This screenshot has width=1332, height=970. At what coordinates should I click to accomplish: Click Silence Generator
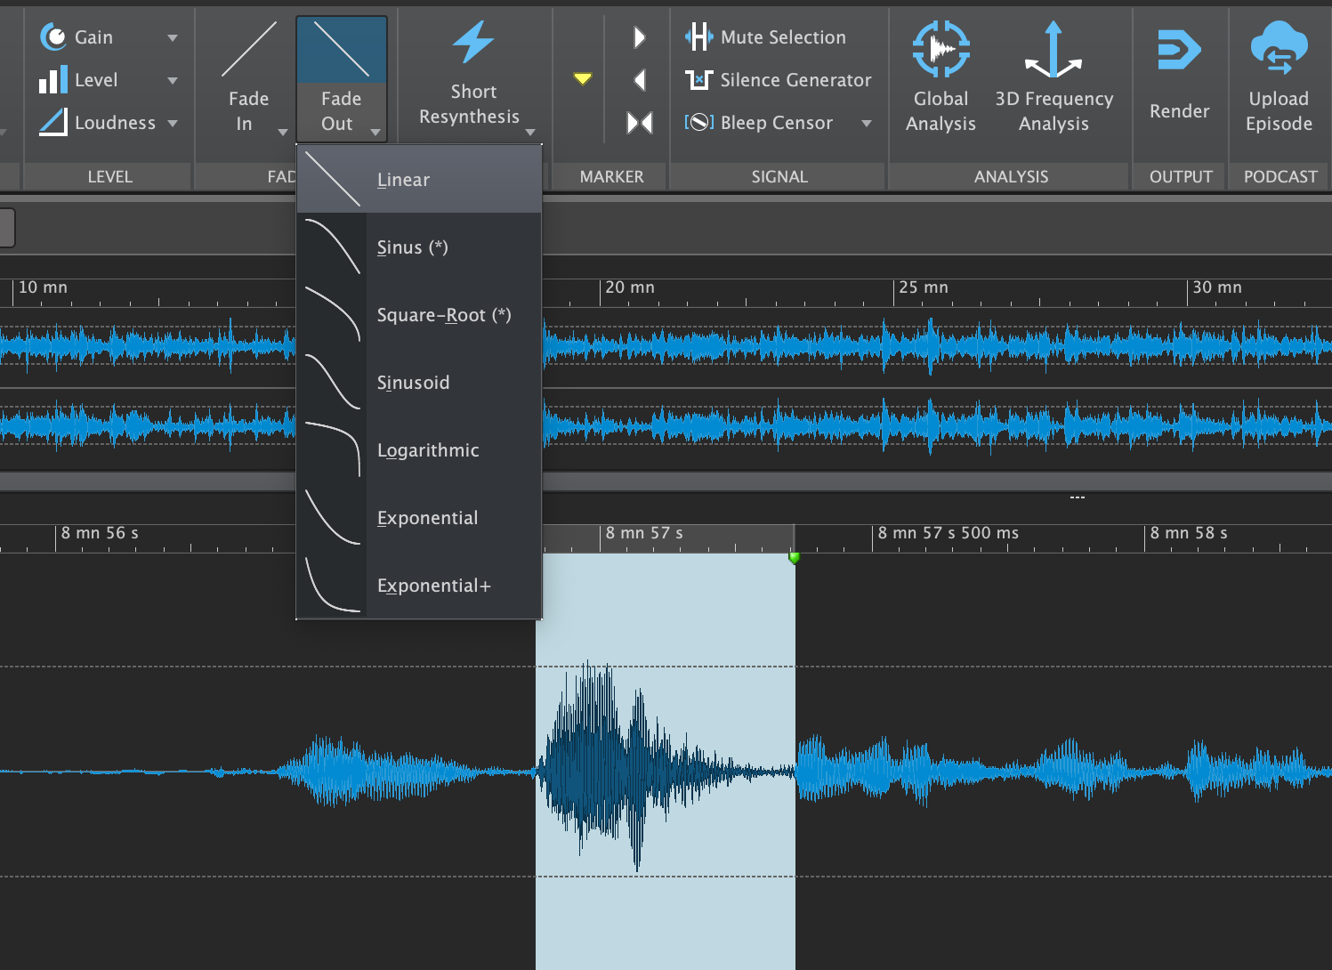click(779, 80)
